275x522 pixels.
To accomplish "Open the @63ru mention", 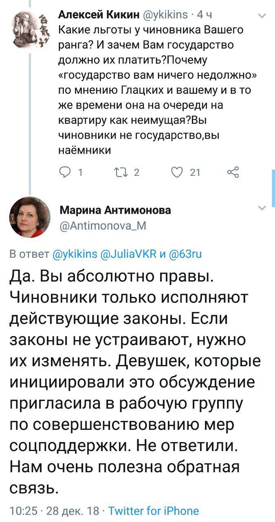I will click(181, 254).
